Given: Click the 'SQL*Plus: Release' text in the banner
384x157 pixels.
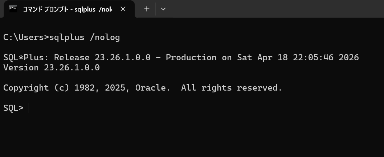Looking at the screenshot, I should [x=46, y=57].
